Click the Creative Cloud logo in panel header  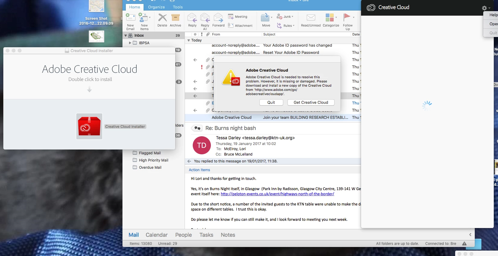click(371, 8)
